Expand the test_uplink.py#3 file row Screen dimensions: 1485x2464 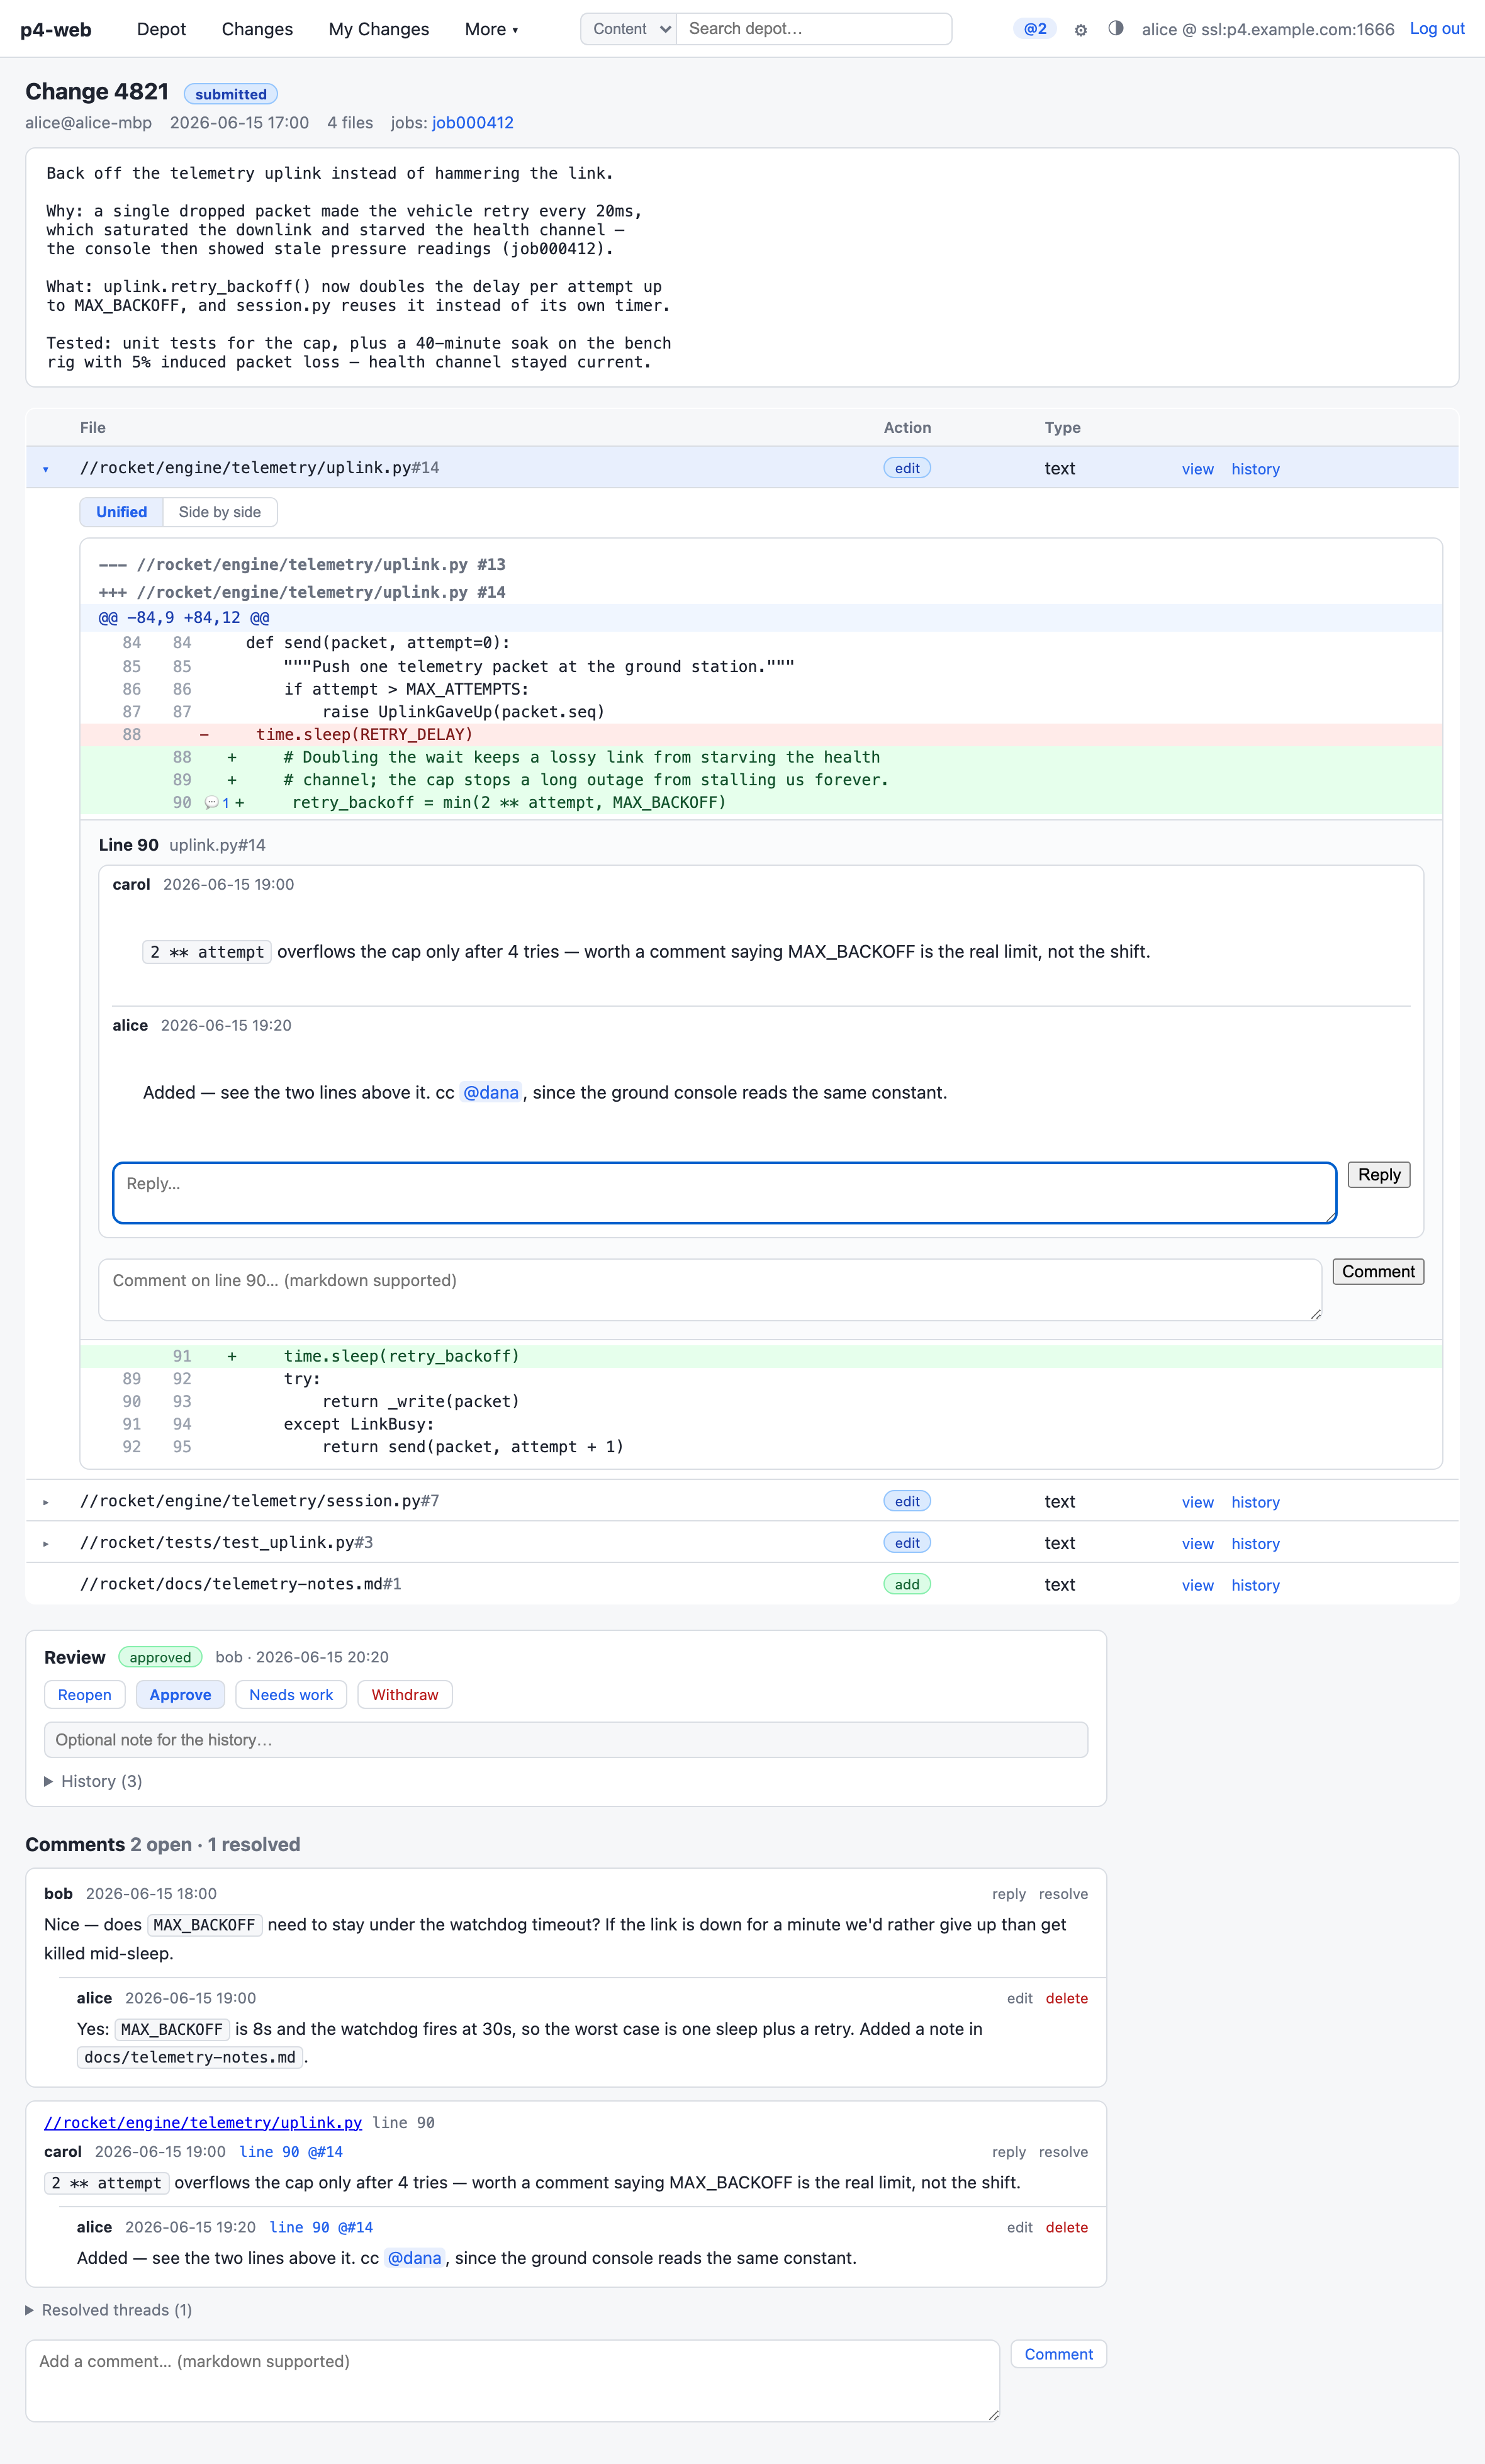pos(46,1544)
